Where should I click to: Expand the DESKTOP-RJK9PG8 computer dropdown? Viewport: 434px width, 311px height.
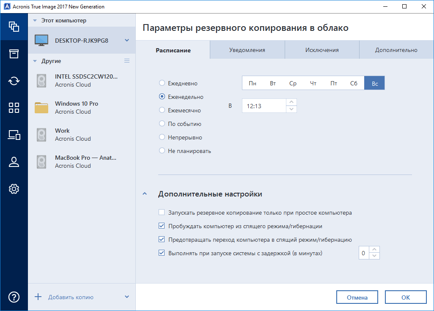(x=126, y=40)
